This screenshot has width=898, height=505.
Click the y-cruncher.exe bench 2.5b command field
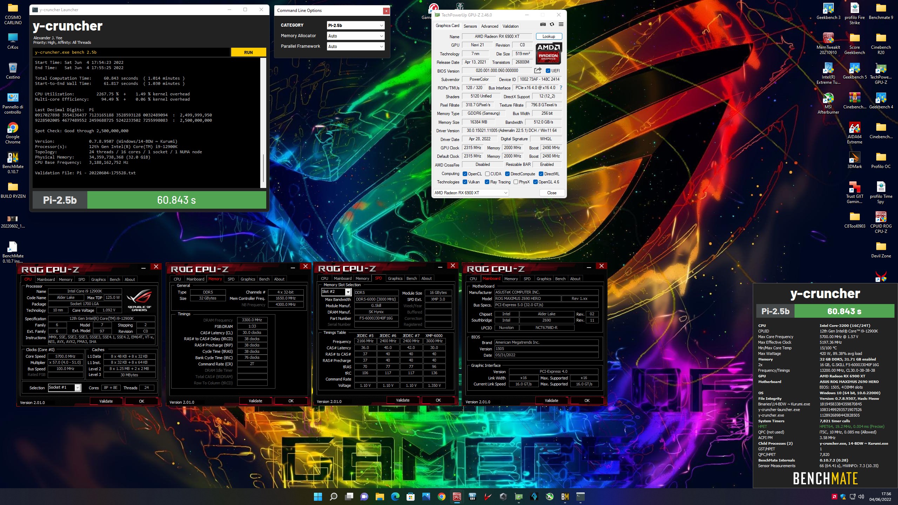[x=132, y=52]
